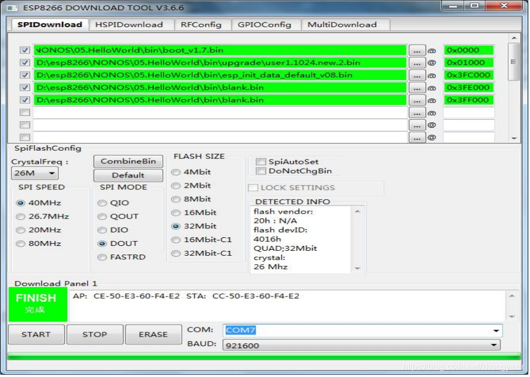
Task: Click the Default button
Action: click(128, 176)
